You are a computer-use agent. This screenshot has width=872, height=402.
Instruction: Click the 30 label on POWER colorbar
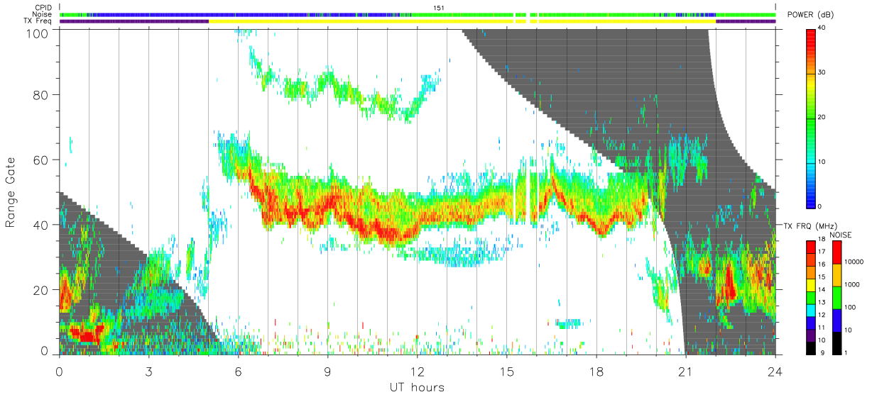(x=822, y=72)
